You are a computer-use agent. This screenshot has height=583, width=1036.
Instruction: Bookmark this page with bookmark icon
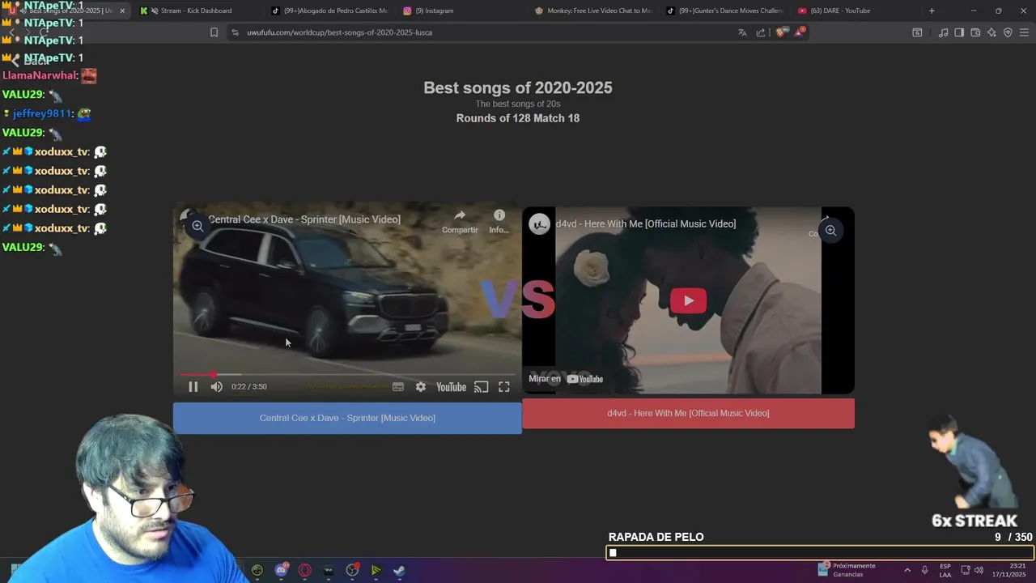[x=214, y=32]
